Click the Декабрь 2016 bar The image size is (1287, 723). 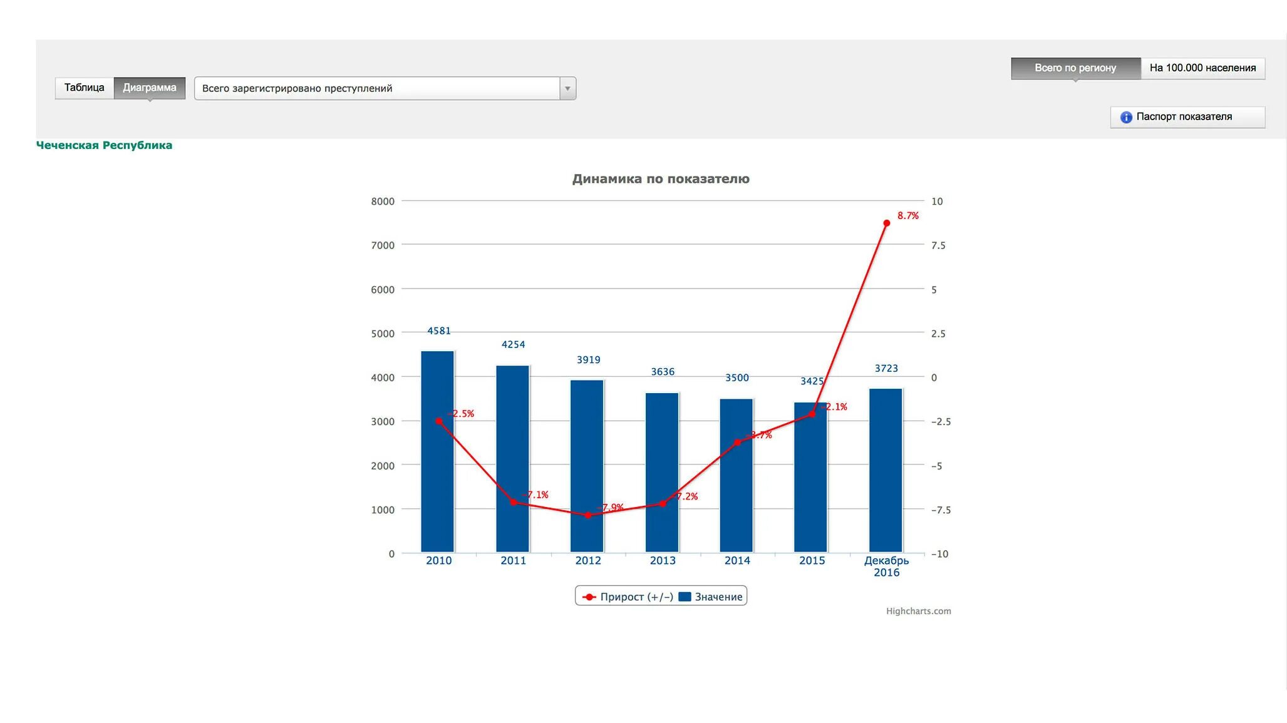tap(886, 469)
